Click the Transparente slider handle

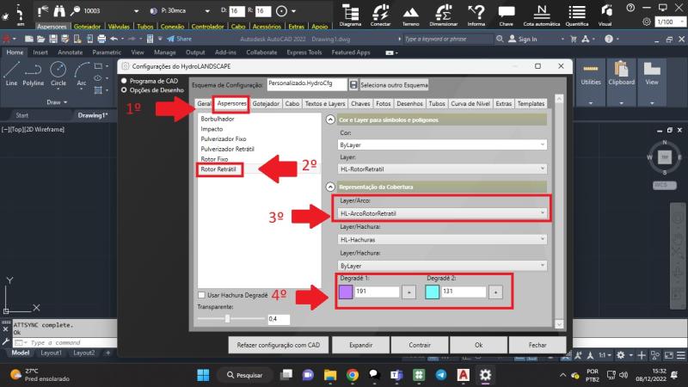pyautogui.click(x=227, y=318)
